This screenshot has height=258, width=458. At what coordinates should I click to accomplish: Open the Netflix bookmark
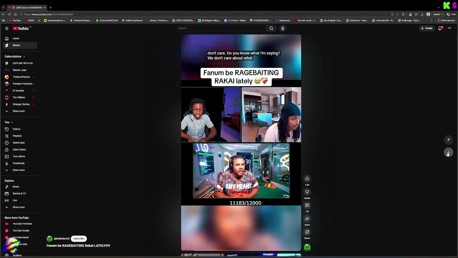29,20
